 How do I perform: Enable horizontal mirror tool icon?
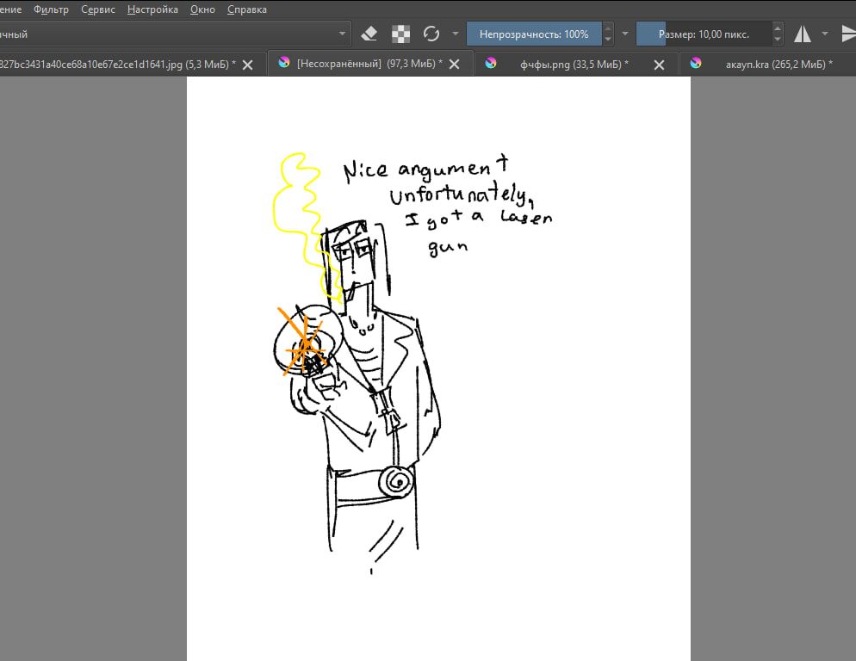[x=802, y=34]
